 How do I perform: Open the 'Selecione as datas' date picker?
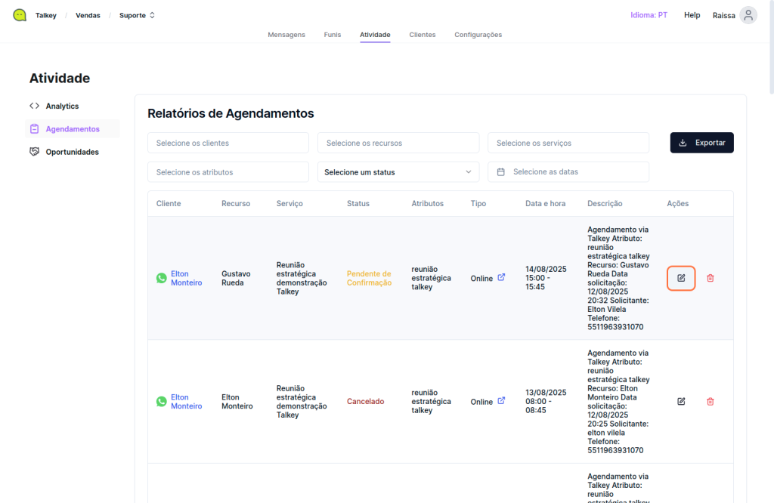568,172
